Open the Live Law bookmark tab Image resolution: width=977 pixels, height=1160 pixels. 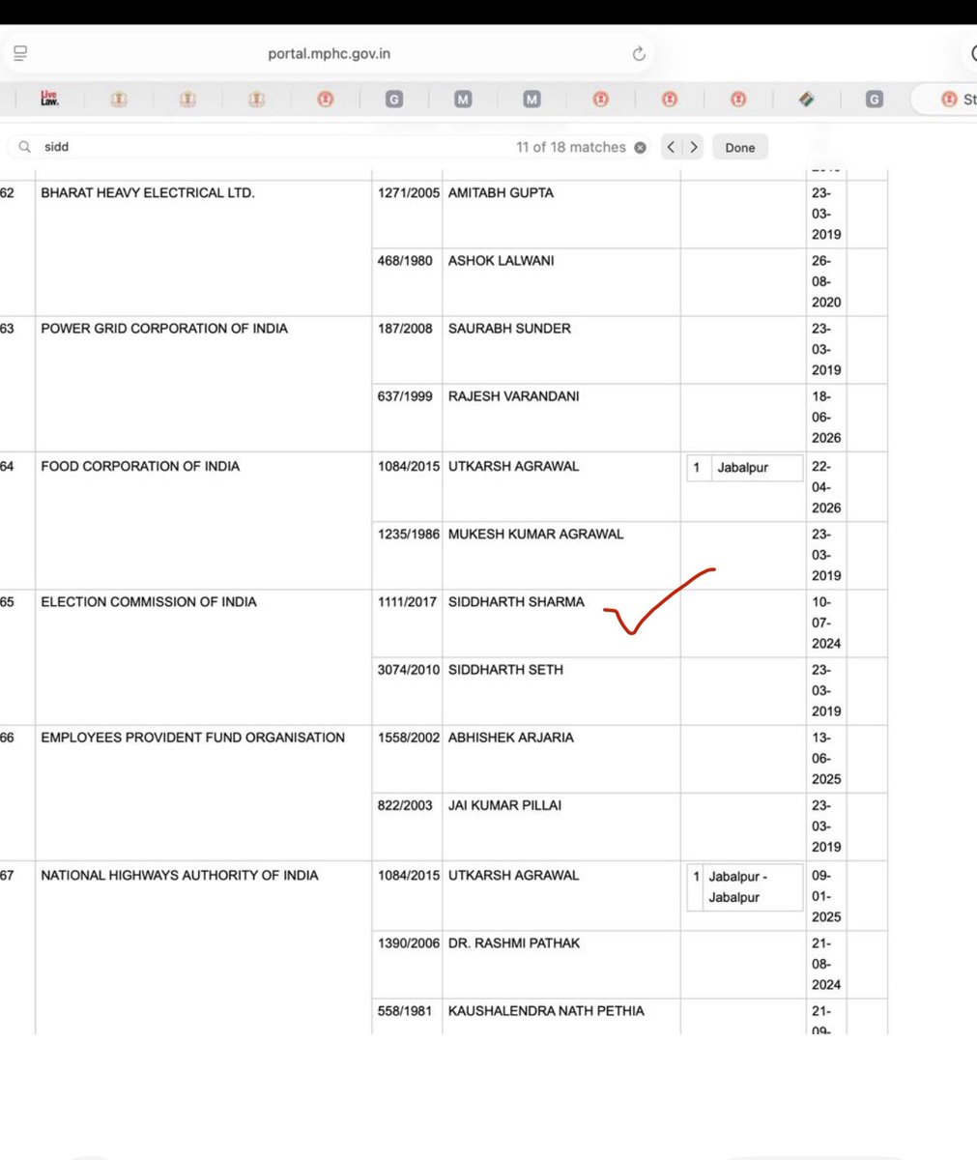[49, 99]
